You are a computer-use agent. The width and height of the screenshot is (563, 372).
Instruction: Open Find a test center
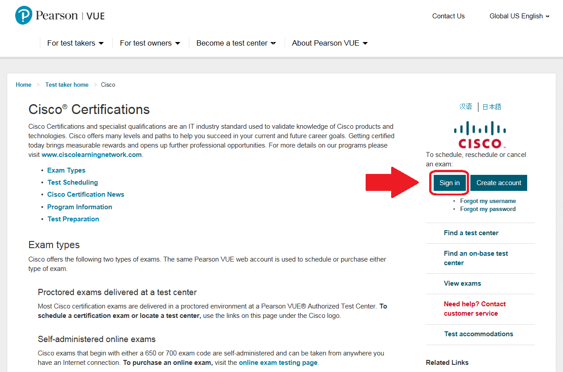[471, 233]
